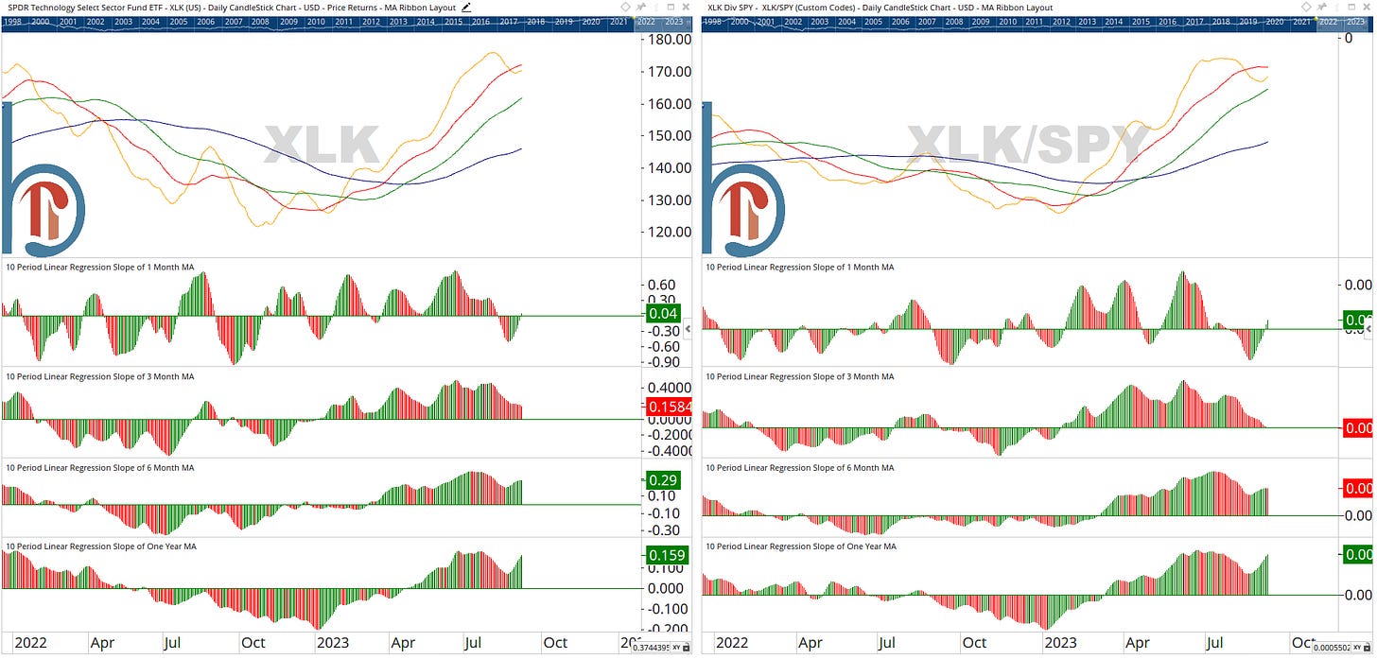
Task: Click XLK chart coordinate readout 0.3744395
Action: click(651, 647)
